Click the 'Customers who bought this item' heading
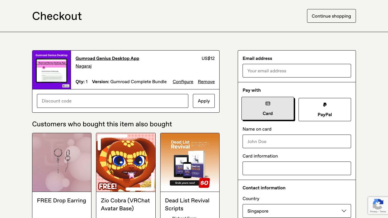The width and height of the screenshot is (388, 218). click(102, 124)
